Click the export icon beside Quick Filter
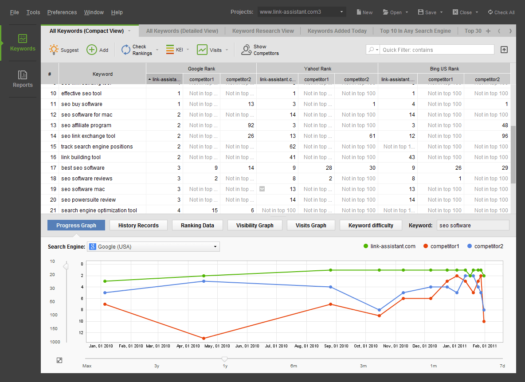This screenshot has height=382, width=525. point(504,50)
